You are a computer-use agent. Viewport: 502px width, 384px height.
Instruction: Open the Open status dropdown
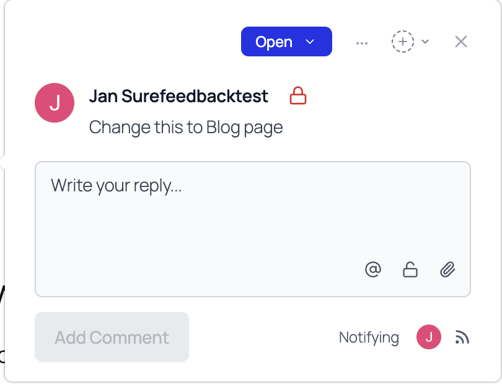coord(286,41)
